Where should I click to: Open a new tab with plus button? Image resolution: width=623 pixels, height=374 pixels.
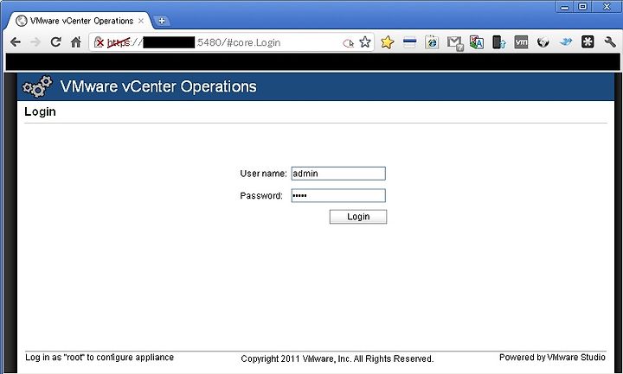[x=161, y=21]
